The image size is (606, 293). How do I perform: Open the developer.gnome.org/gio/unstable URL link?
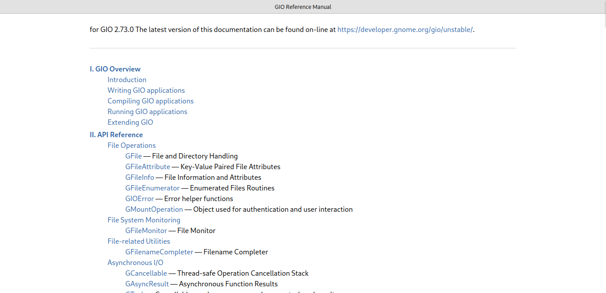point(405,30)
